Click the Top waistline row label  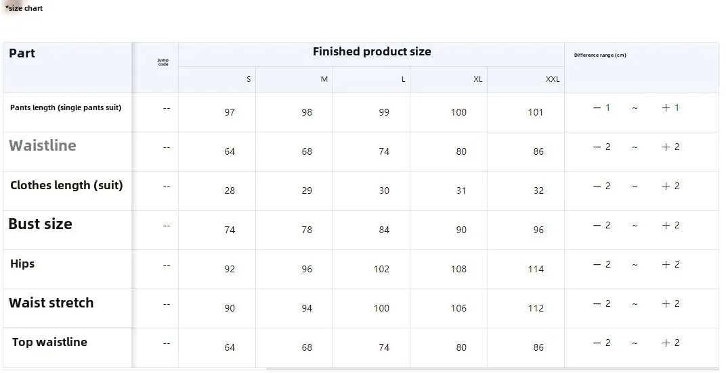pos(49,342)
